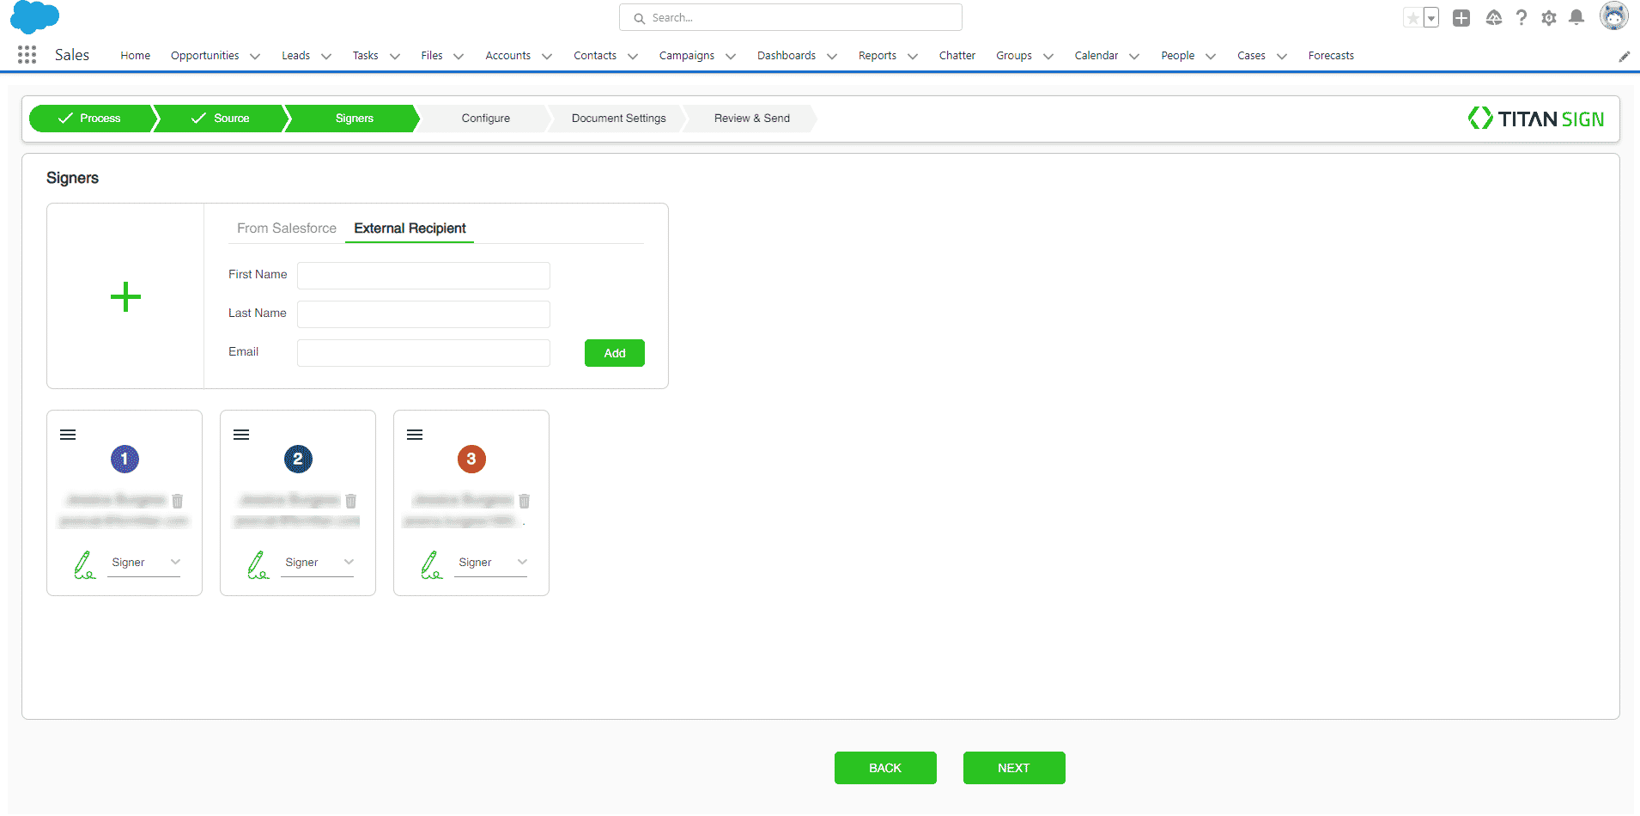Screen dimensions: 1640x816
Task: Click the green plus add signer icon
Action: point(125,297)
